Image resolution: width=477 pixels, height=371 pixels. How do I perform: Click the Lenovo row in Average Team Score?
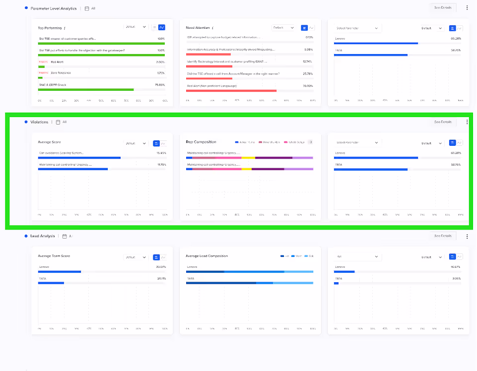[x=102, y=269]
